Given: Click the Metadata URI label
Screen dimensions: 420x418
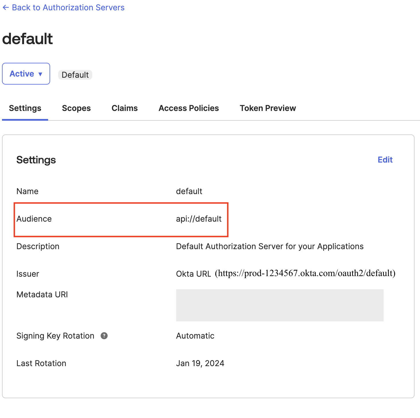Looking at the screenshot, I should click(42, 294).
